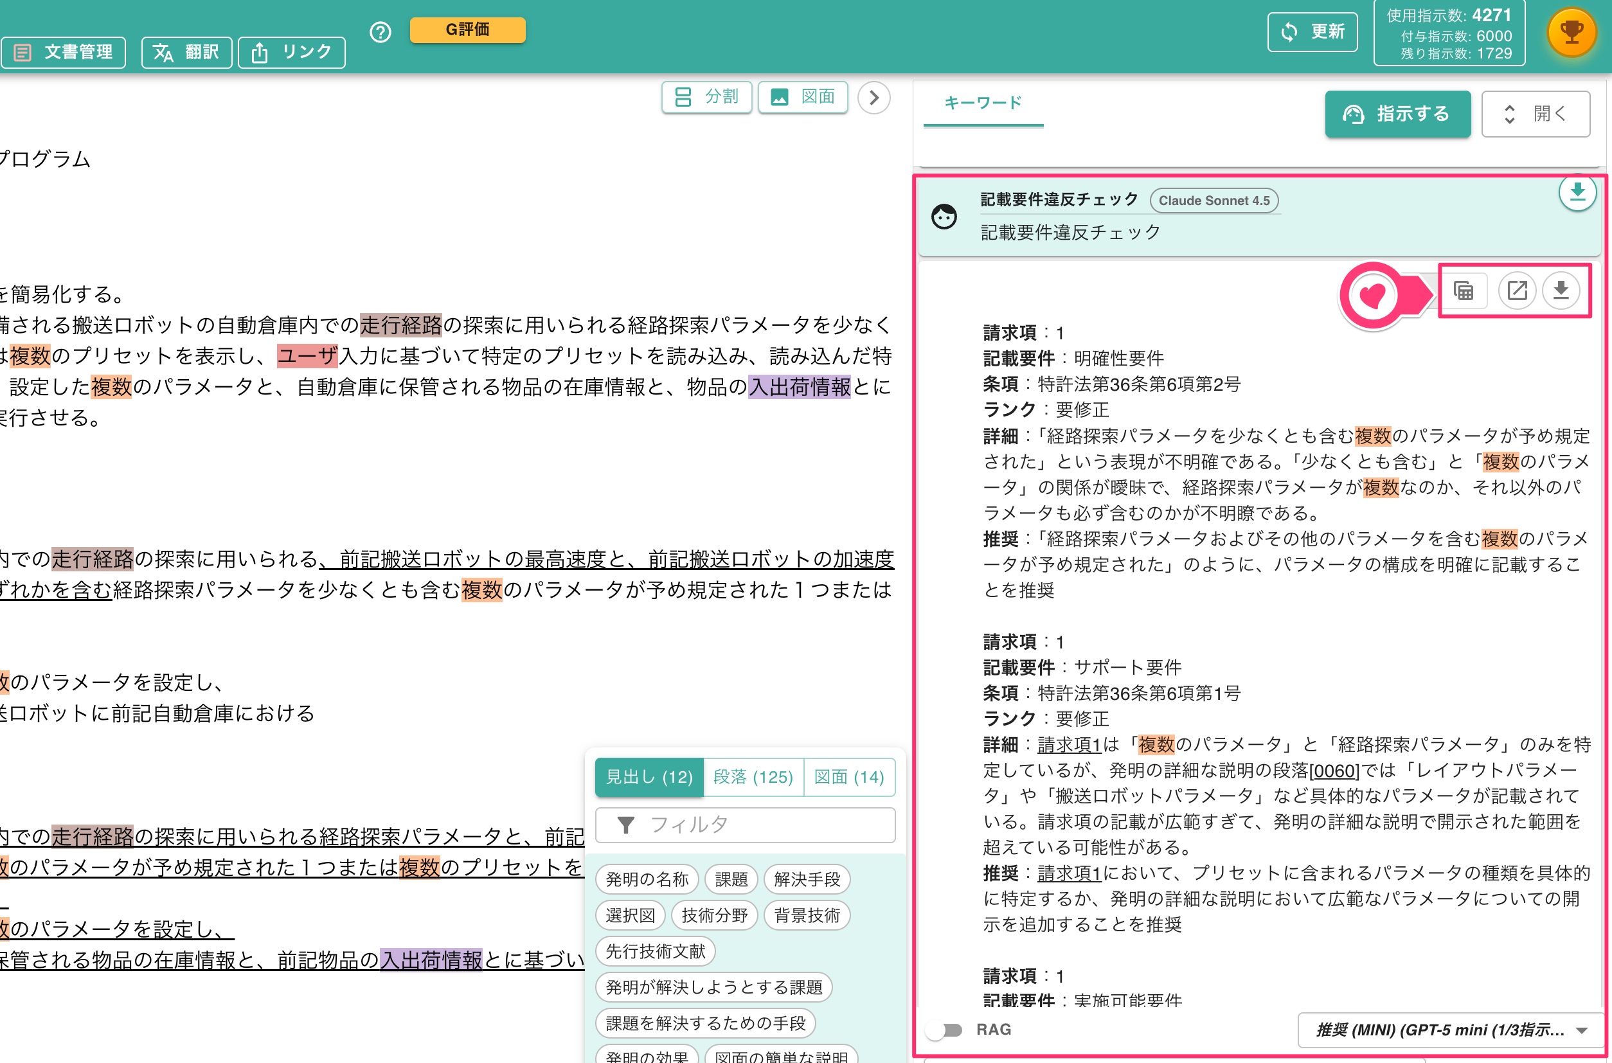Viewport: 1612px width, 1063px height.
Task: Click the 使用指示数 4271 usage counter
Action: pyautogui.click(x=1449, y=15)
